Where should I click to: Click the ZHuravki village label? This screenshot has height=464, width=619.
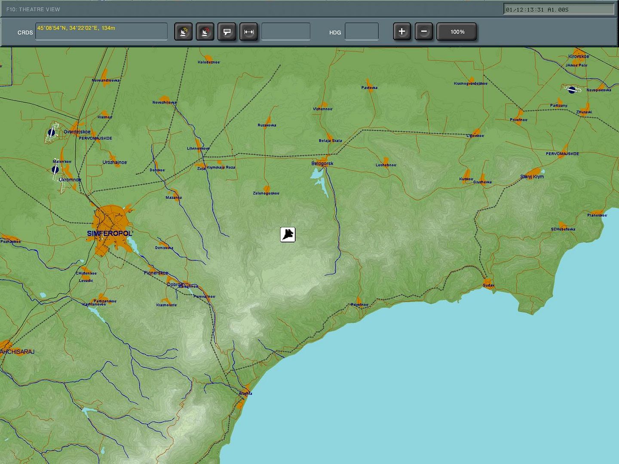584,112
